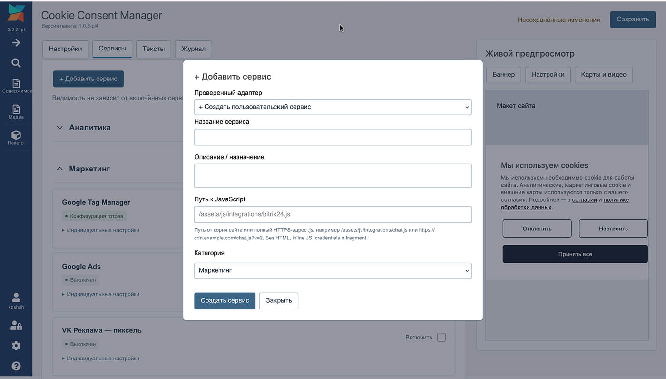
Task: Switch to the Журнал tab
Action: pos(194,49)
